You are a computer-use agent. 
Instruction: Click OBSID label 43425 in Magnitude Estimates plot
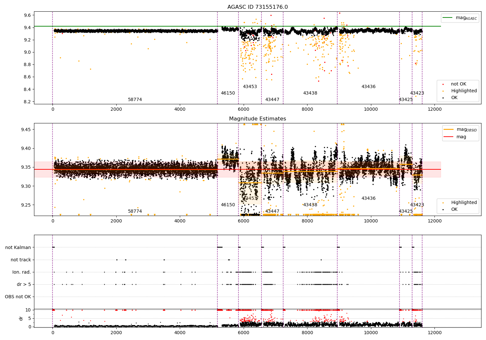coord(406,211)
